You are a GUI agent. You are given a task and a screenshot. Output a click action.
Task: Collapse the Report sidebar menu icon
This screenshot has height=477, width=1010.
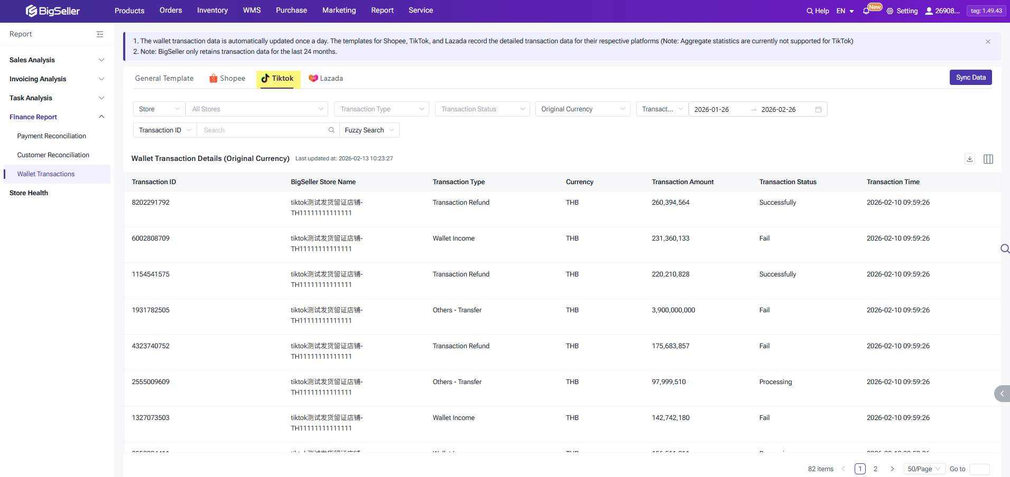(100, 34)
